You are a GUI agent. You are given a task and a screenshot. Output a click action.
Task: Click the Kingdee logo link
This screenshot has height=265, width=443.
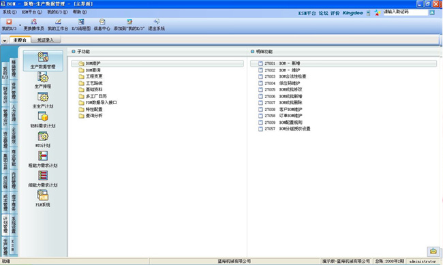tap(352, 13)
